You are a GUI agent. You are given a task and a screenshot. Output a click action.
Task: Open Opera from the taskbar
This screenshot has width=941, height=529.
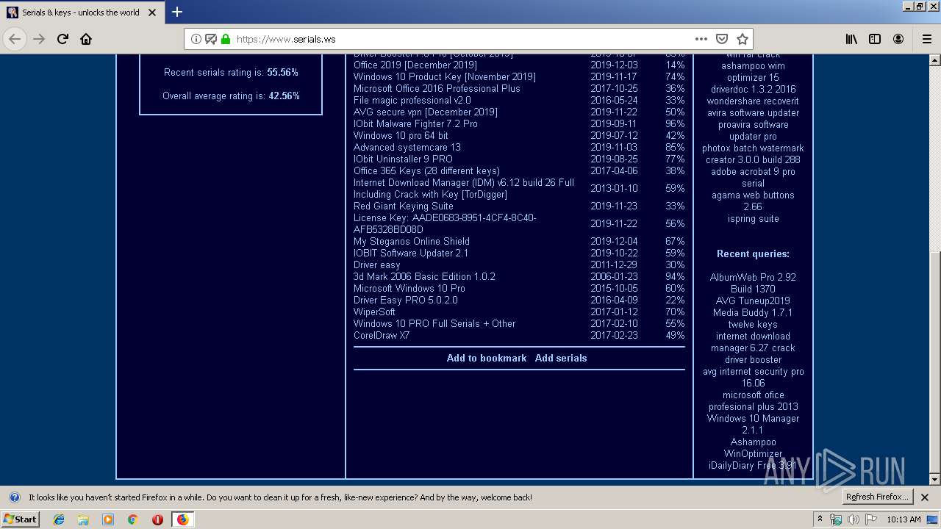[x=157, y=519]
